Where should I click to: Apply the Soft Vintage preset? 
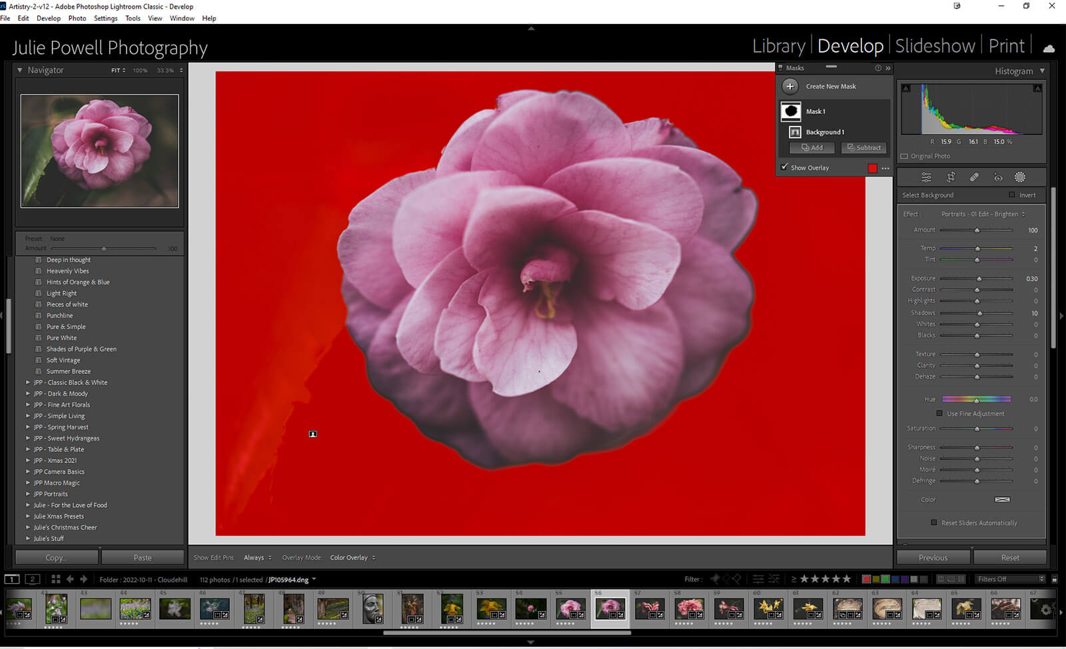(x=63, y=360)
